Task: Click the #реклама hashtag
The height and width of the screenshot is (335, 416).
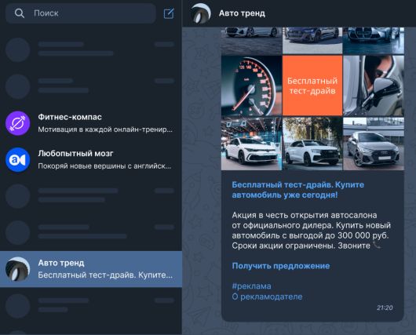Action: coord(251,286)
